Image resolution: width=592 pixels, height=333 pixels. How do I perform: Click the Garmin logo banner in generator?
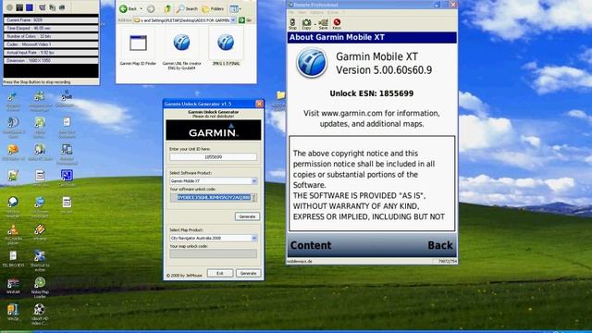pyautogui.click(x=214, y=130)
